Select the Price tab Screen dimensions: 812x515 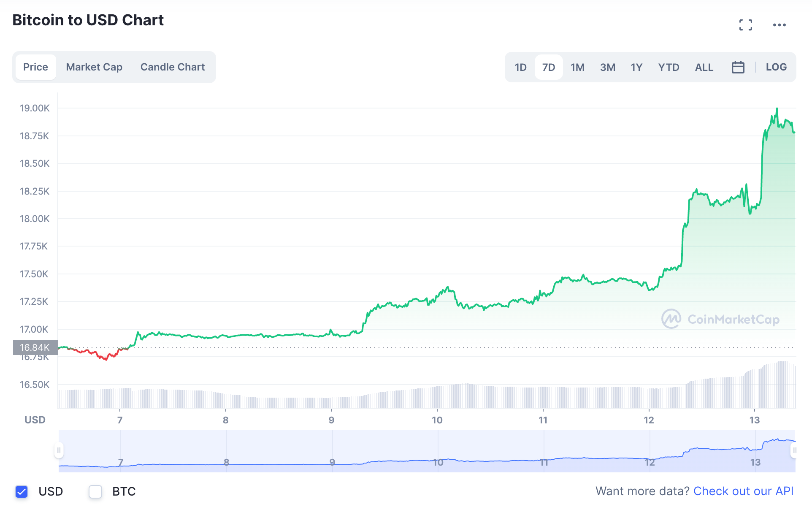click(x=35, y=67)
